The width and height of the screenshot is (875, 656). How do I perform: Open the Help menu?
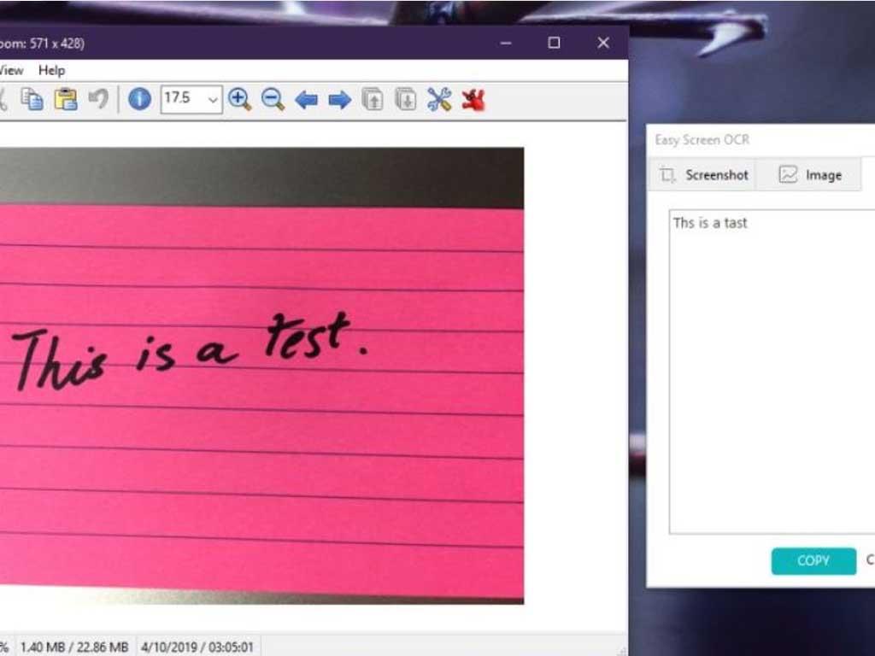pyautogui.click(x=51, y=70)
